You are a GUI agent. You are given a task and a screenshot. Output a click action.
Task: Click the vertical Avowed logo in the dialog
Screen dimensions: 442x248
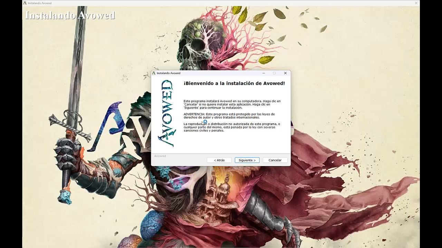pos(166,114)
